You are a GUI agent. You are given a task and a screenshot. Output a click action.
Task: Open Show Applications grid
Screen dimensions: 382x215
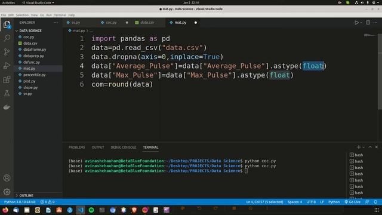tap(377, 210)
